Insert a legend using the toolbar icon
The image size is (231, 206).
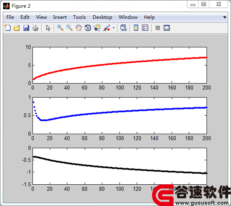(x=145, y=28)
